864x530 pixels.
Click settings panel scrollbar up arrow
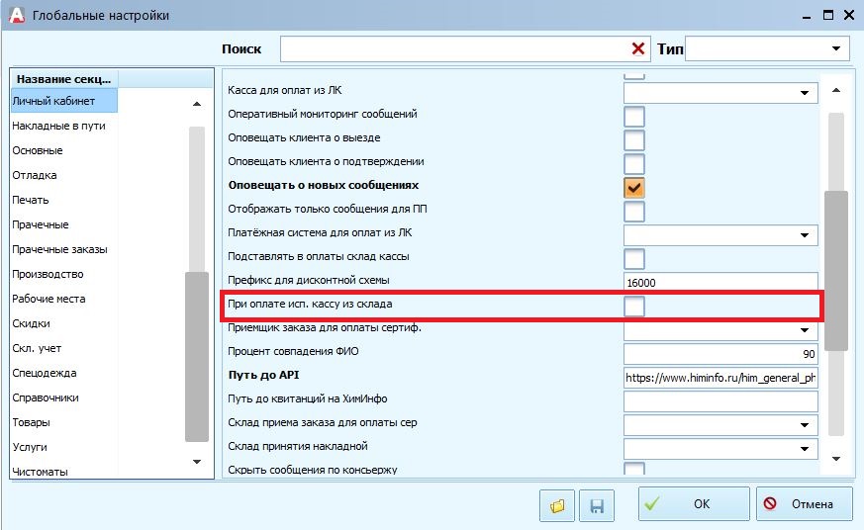pos(836,90)
